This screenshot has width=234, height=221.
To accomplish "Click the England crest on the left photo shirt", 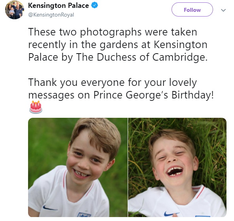I will click(84, 215).
